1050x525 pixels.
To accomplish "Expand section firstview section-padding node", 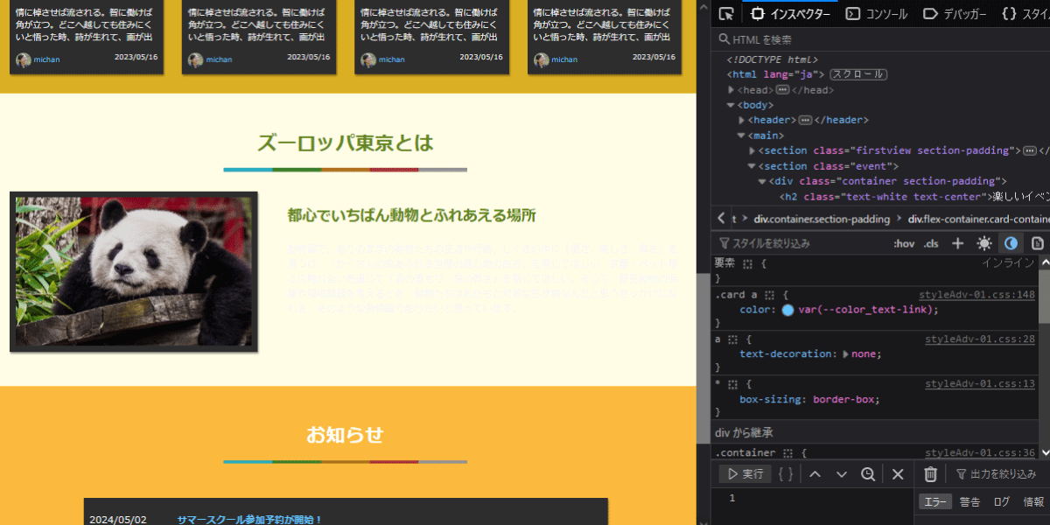I will [752, 150].
